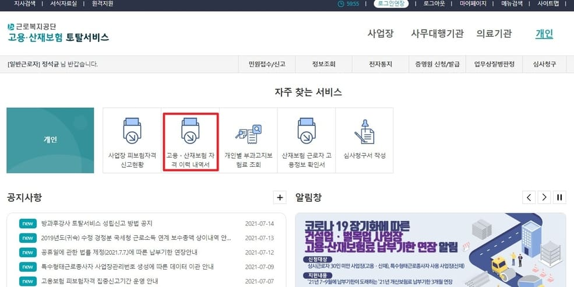Click the 공지사항 heading
The image size is (574, 287).
(x=24, y=198)
